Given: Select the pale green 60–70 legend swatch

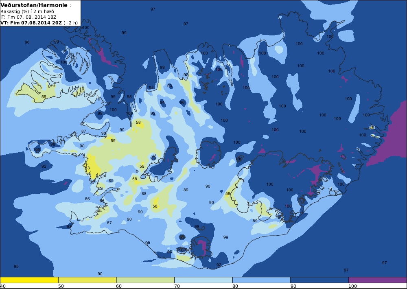Looking at the screenshot, I should pos(145,280).
